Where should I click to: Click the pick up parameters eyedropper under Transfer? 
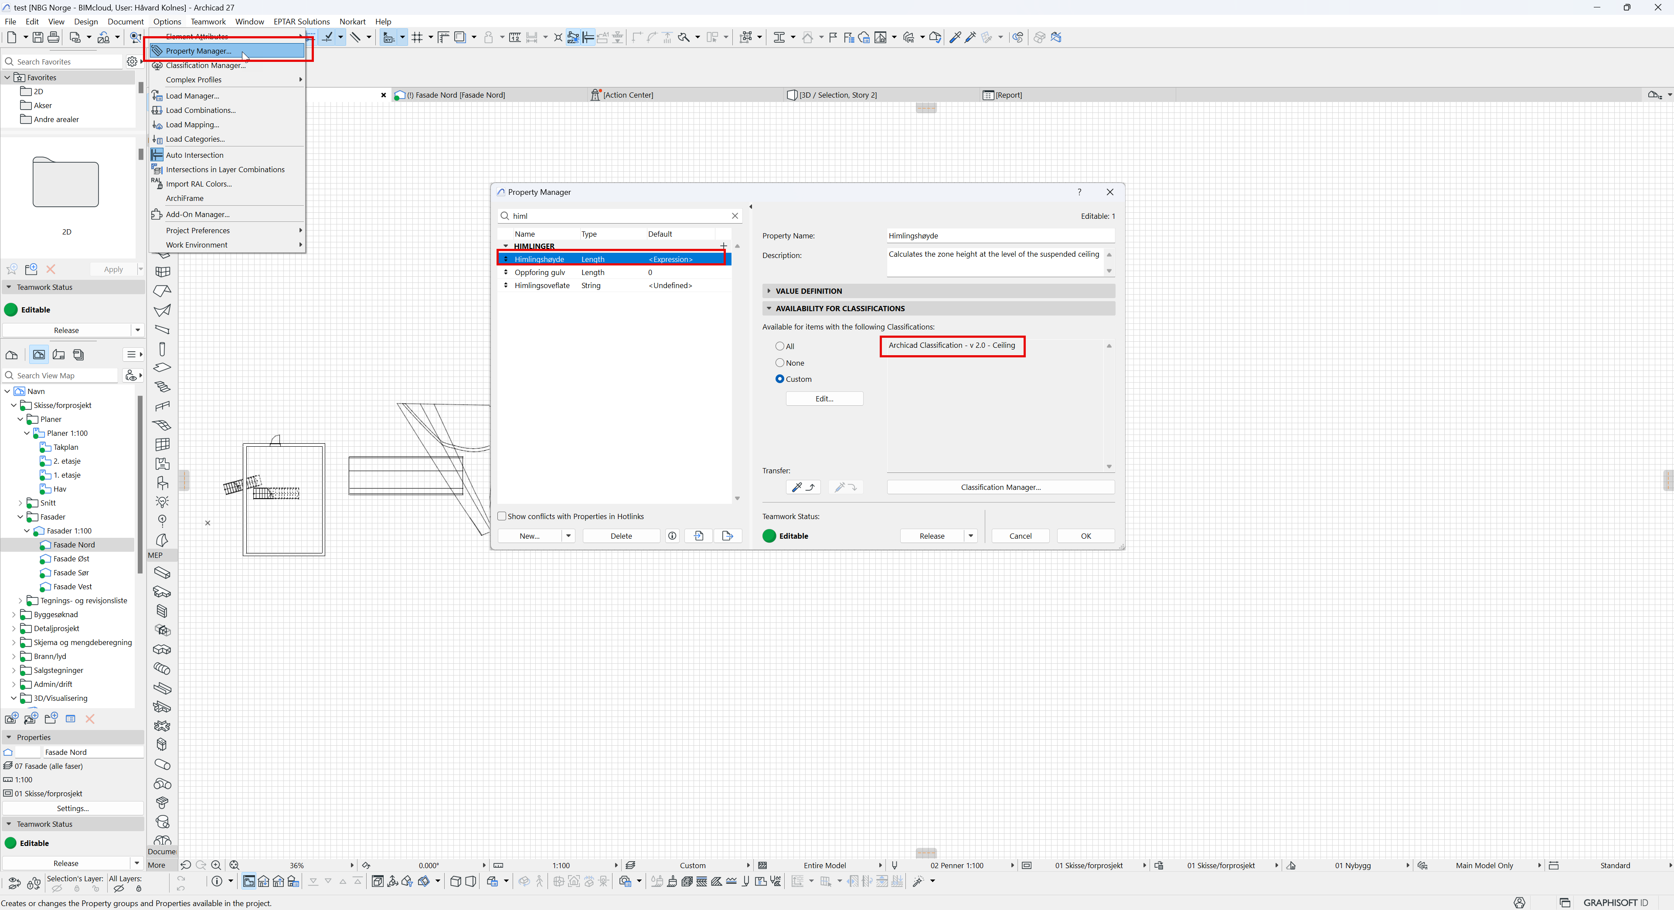[x=803, y=487]
